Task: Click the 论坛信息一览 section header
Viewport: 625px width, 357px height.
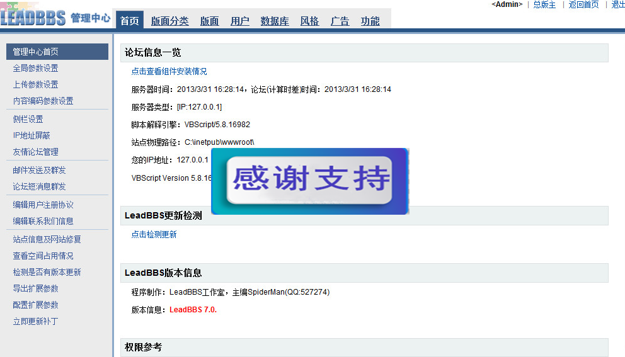Action: [364, 53]
